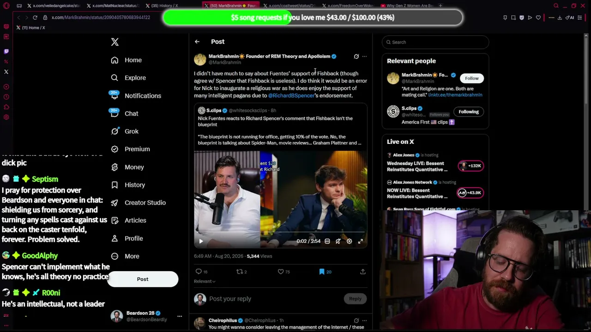Share the post using the share icon

(363, 272)
